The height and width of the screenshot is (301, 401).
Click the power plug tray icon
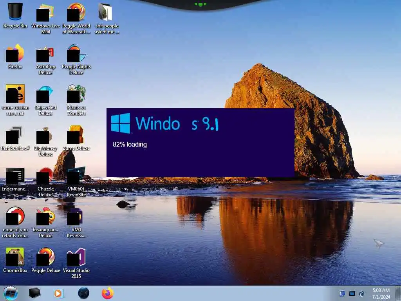point(361,294)
